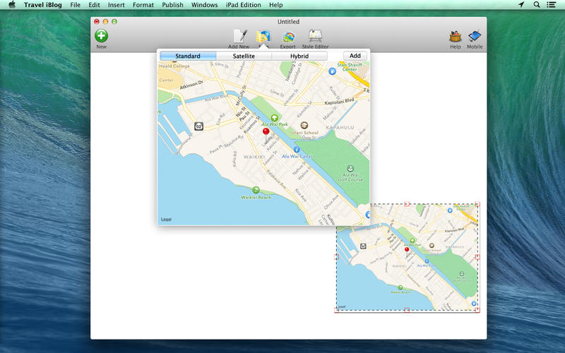Click bottom-middle resize handle of inserted map

[407, 310]
